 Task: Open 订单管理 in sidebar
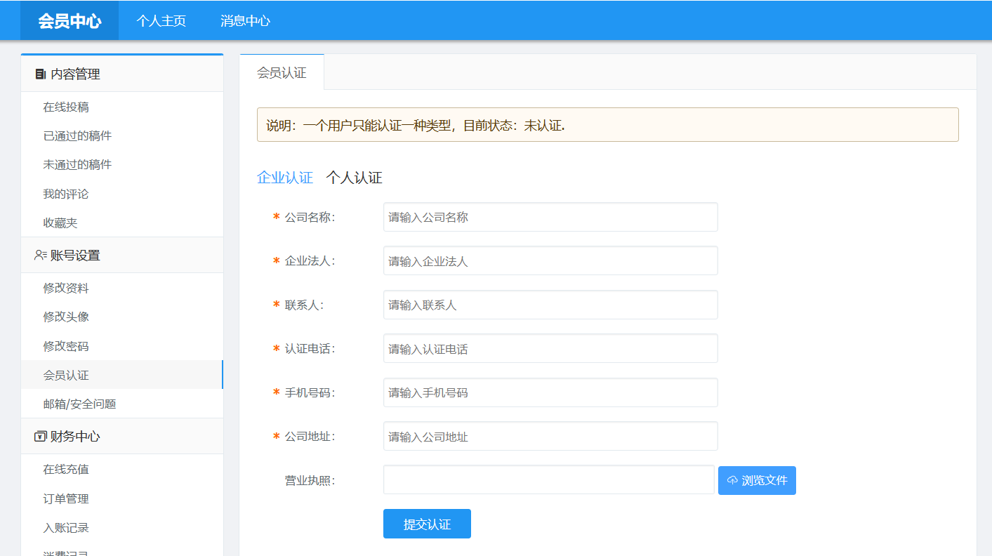tap(66, 499)
